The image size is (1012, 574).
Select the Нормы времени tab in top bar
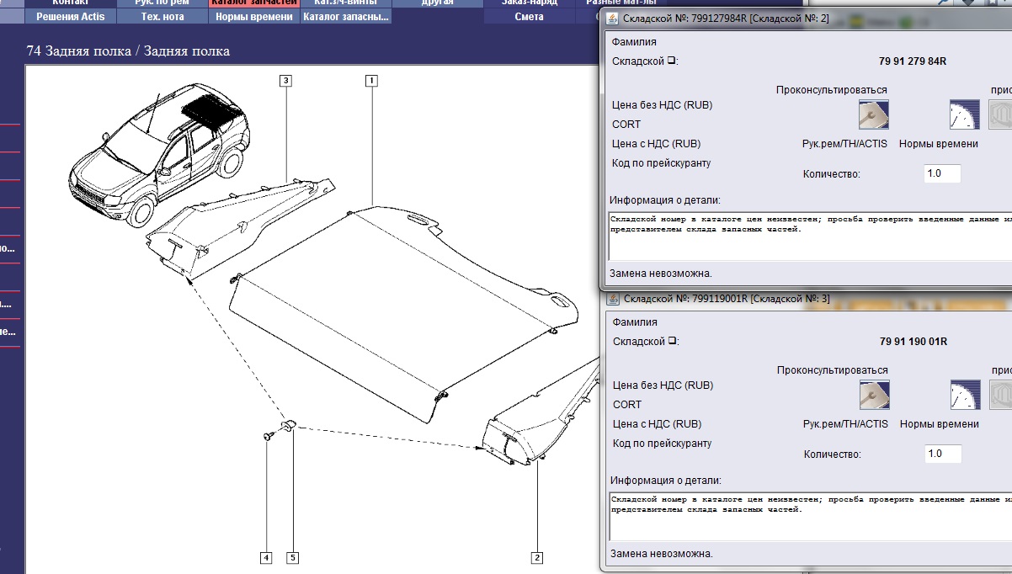254,17
